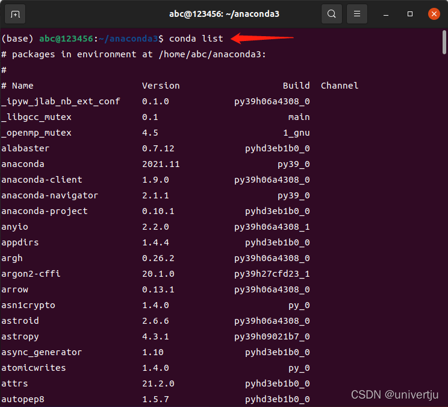Open the terminal search tool
This screenshot has height=407, width=448.
[332, 14]
